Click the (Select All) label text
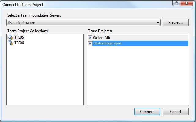The image size is (196, 122). pos(102,38)
